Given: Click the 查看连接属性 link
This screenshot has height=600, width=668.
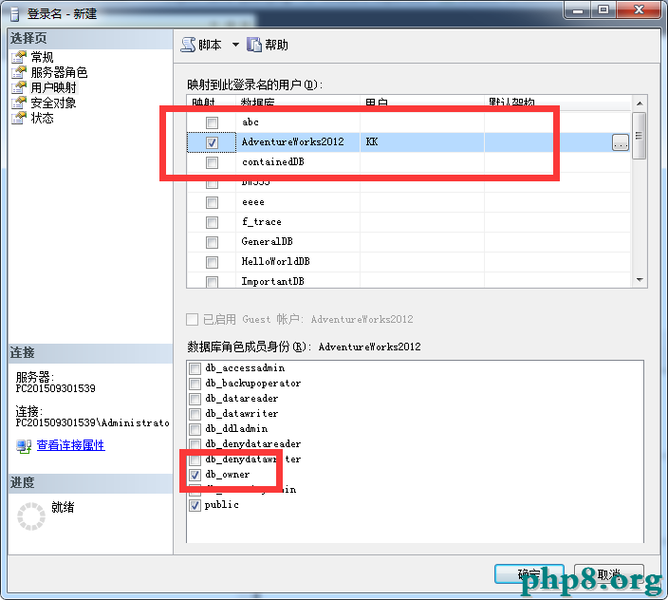Looking at the screenshot, I should tap(71, 445).
